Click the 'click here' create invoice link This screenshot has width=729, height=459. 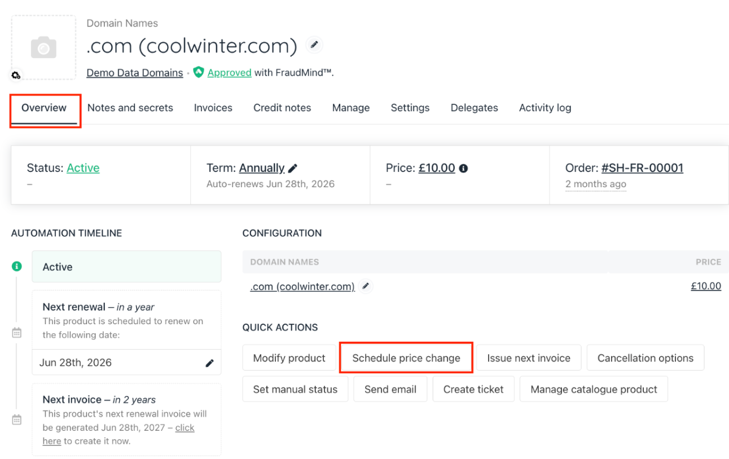(x=185, y=428)
